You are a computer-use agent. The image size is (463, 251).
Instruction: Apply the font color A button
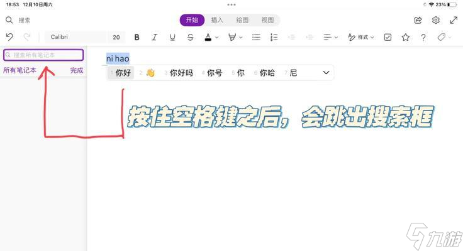[208, 37]
